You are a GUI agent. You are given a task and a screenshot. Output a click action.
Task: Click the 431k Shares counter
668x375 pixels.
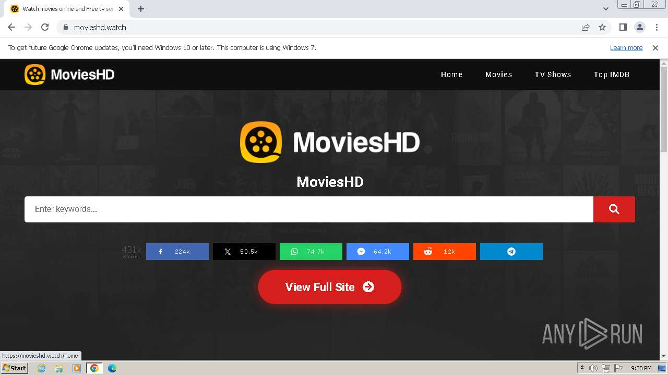[x=132, y=252]
